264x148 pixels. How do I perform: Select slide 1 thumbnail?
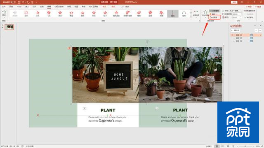click(x=9, y=27)
